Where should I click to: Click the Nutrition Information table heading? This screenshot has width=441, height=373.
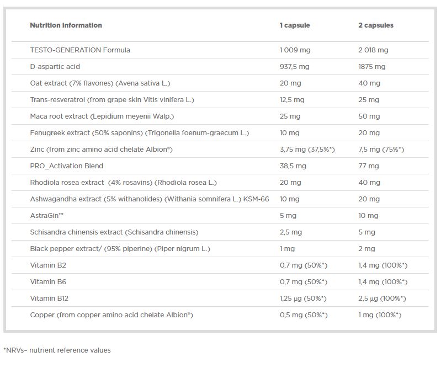tap(66, 25)
